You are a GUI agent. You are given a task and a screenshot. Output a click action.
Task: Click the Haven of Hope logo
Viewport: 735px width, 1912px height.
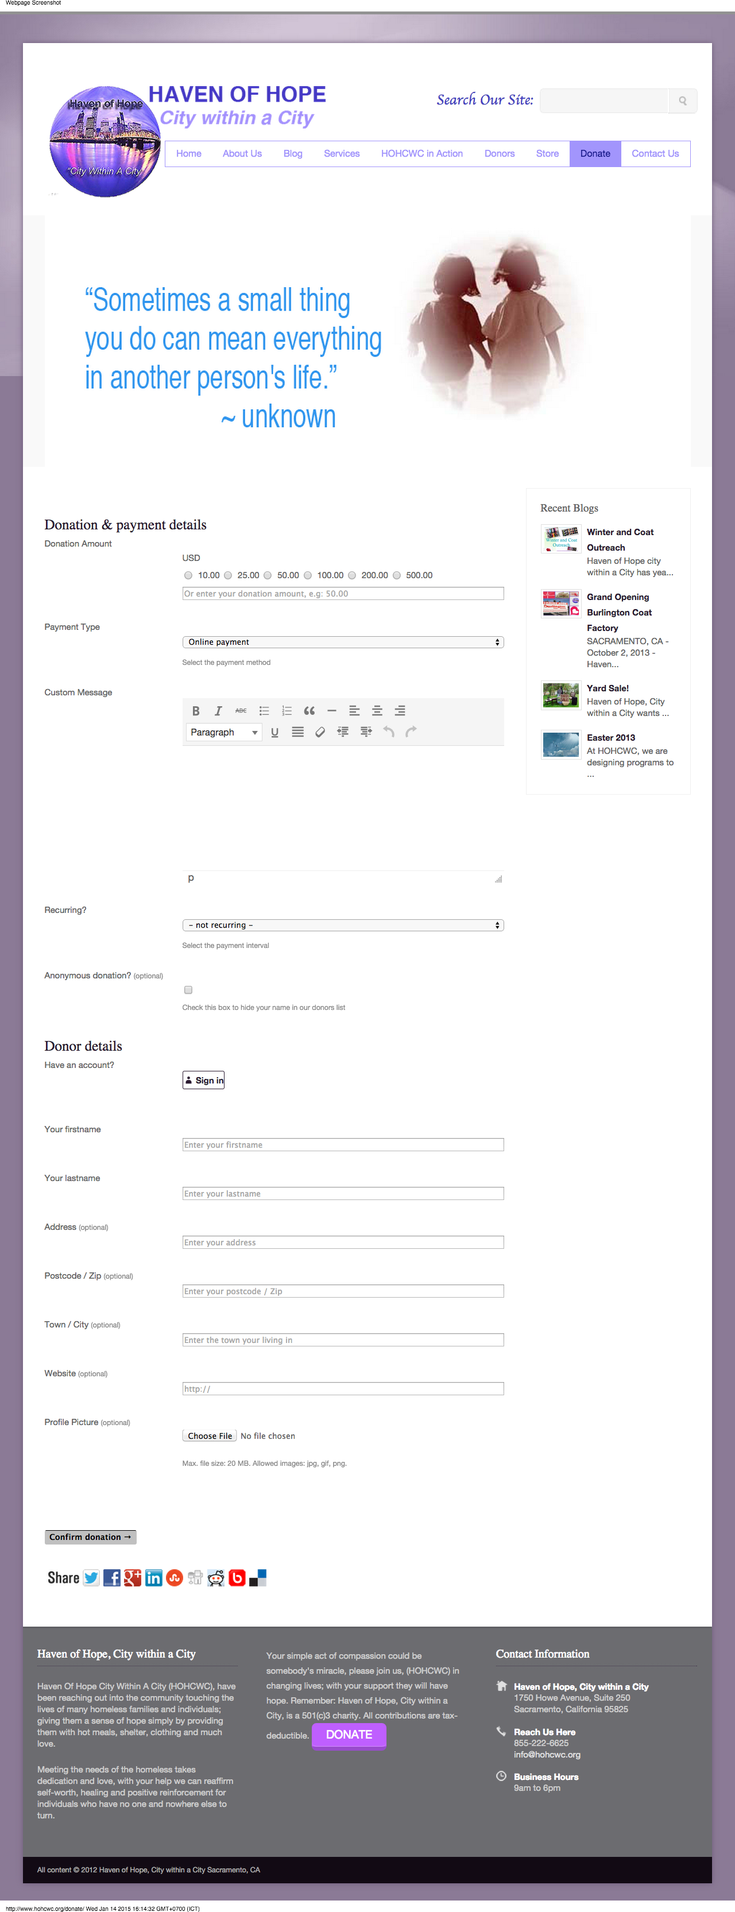tap(106, 141)
